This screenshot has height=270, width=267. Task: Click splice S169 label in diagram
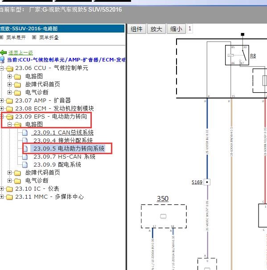(x=197, y=182)
